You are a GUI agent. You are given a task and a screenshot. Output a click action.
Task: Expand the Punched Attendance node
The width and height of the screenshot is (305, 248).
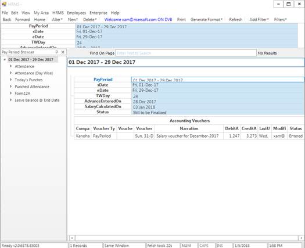point(10,87)
